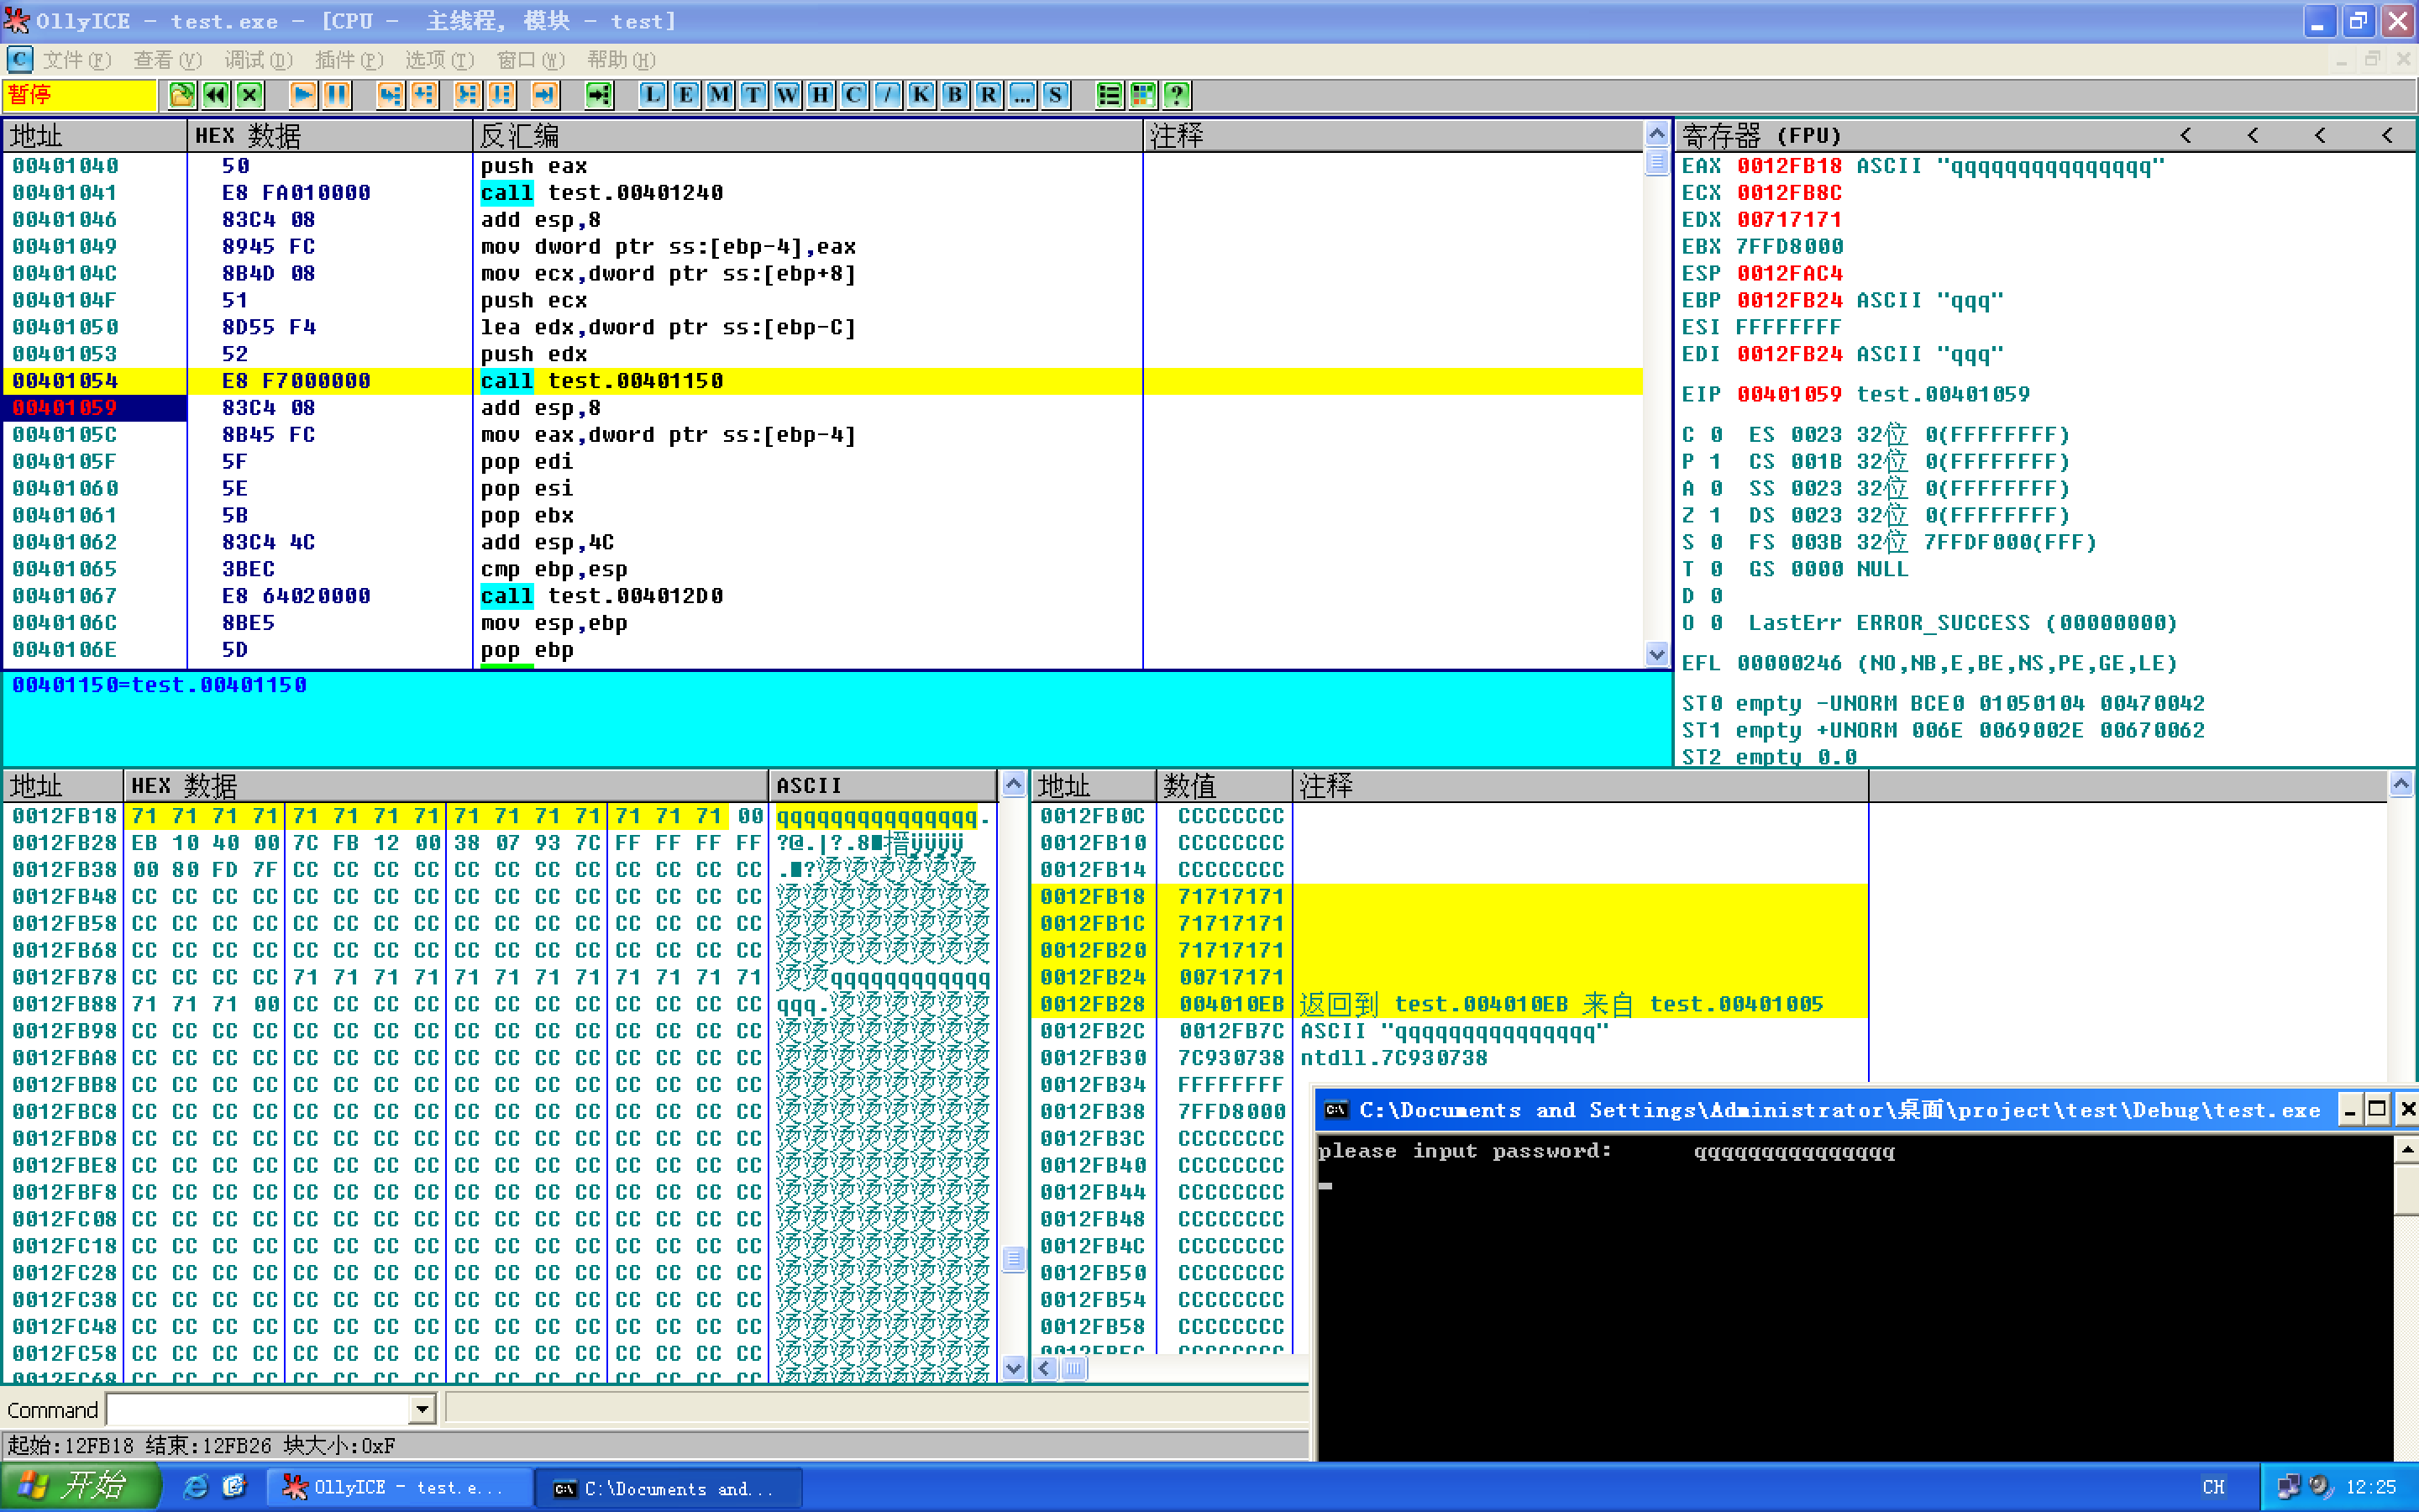2419x1512 pixels.
Task: Show Source window with S button
Action: (1056, 95)
